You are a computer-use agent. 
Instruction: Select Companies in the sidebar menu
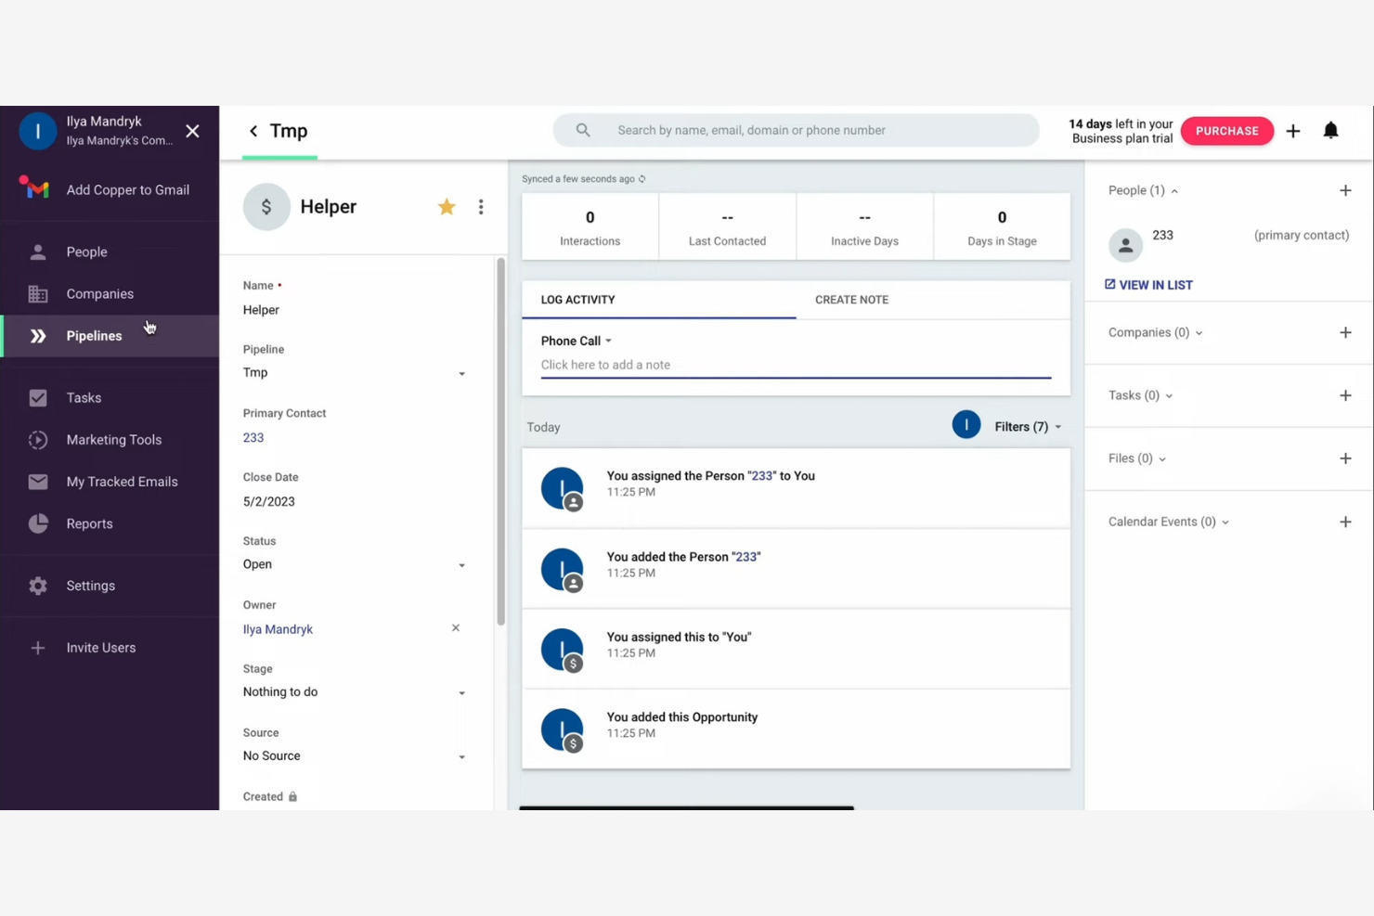pyautogui.click(x=110, y=294)
